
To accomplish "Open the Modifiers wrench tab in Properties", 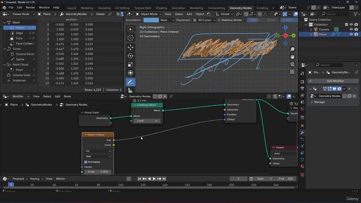I will pos(302,133).
